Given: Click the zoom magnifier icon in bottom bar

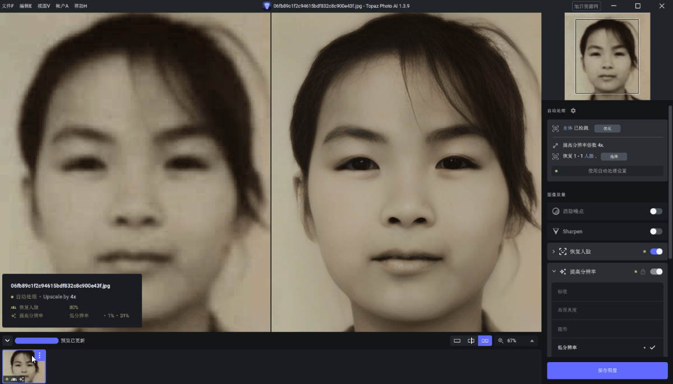Looking at the screenshot, I should coord(501,340).
